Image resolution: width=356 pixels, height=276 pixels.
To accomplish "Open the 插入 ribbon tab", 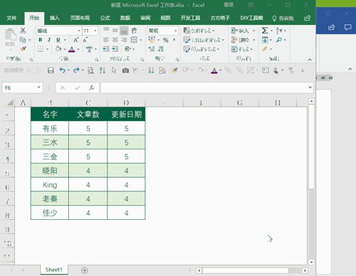I will [x=54, y=18].
